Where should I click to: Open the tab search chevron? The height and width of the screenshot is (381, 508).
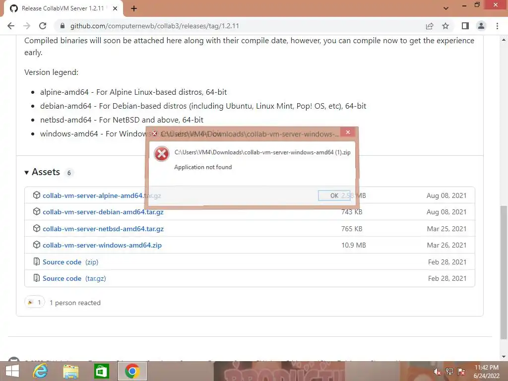pos(446,8)
